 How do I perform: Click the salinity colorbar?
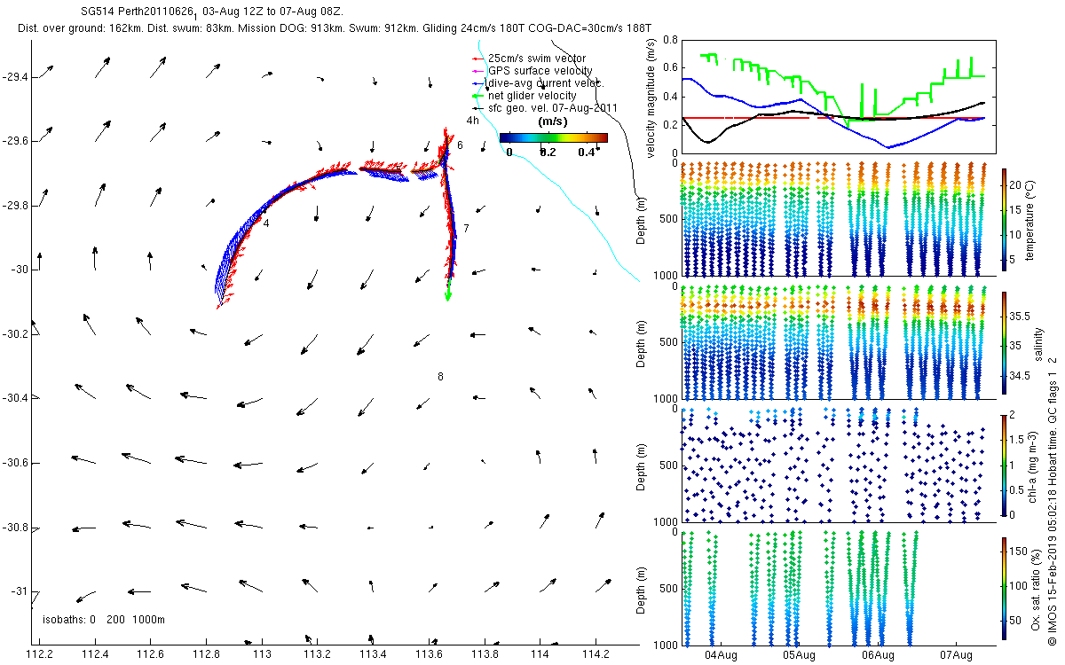tap(1004, 344)
